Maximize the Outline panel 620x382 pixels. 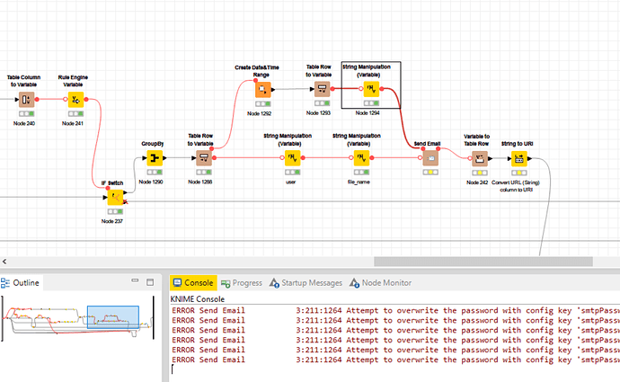pyautogui.click(x=150, y=282)
